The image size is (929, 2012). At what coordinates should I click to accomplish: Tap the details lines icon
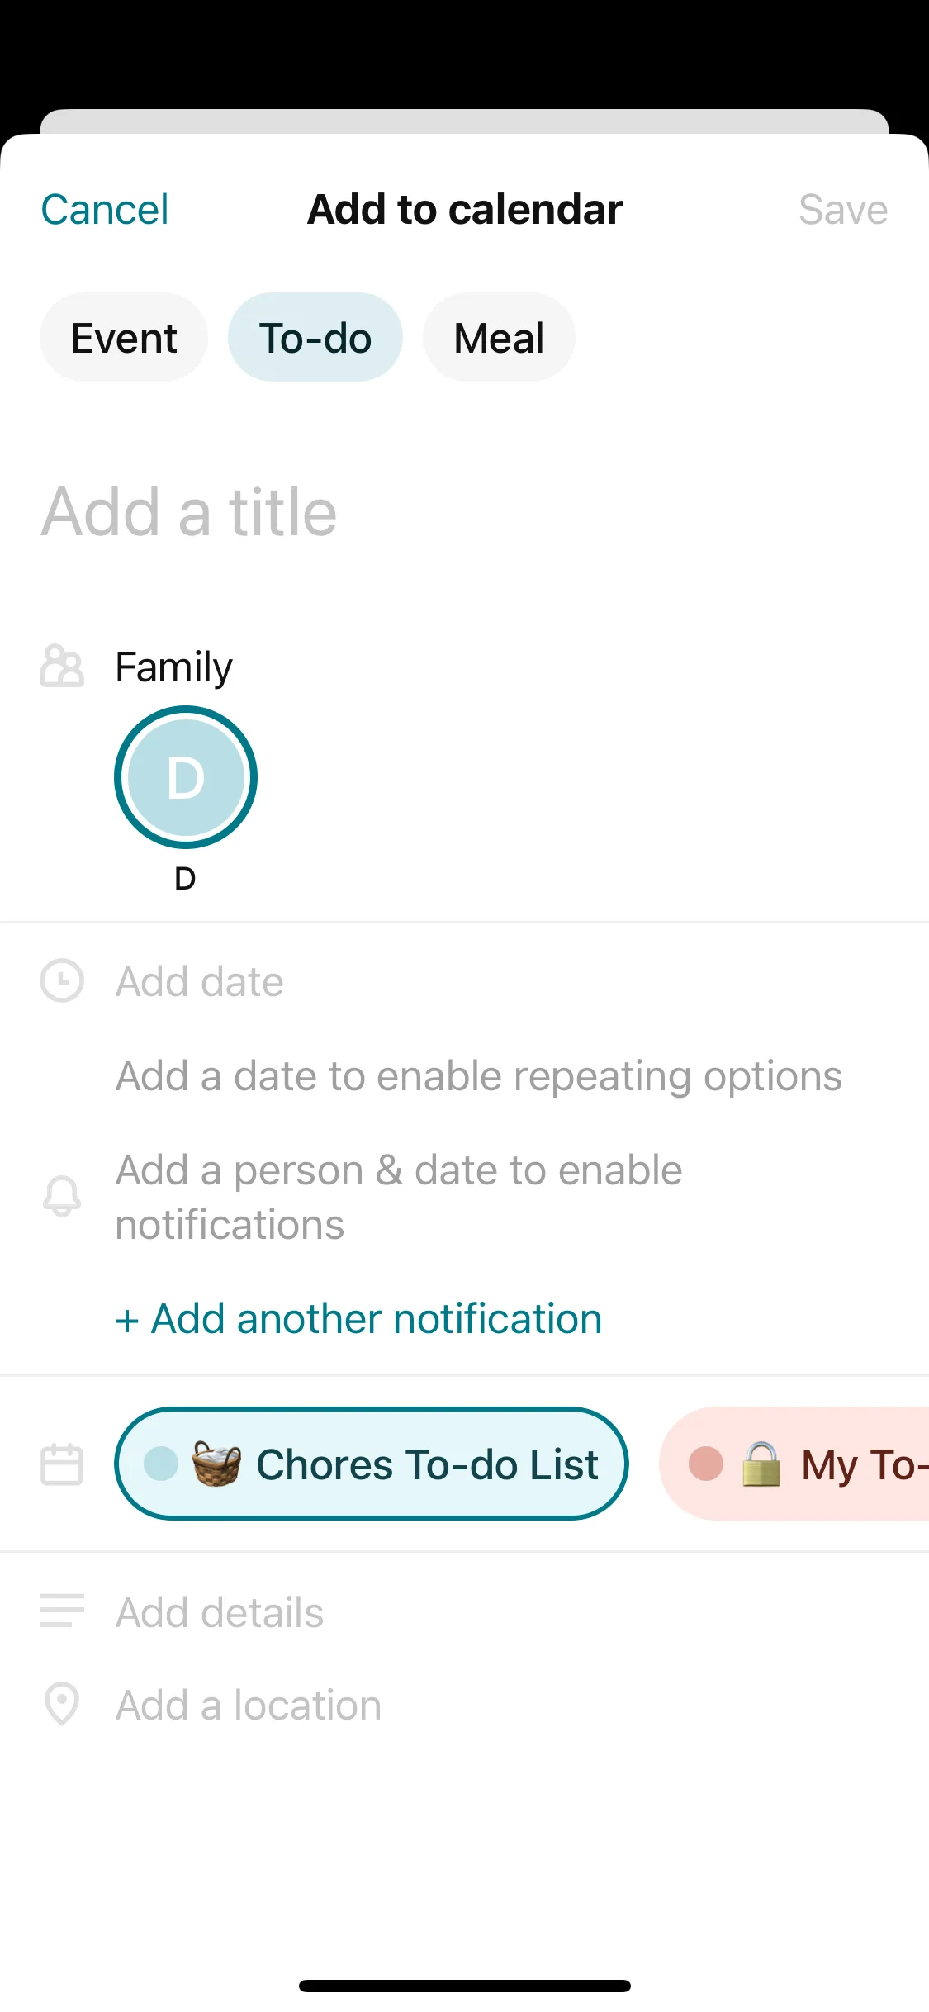tap(62, 1611)
